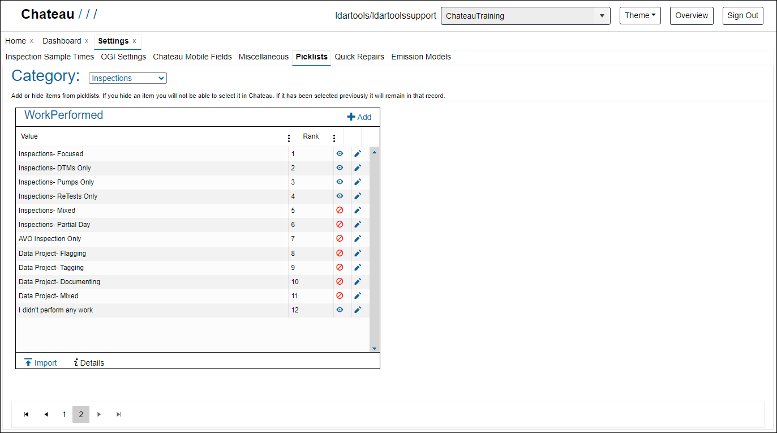Edit Inspections- DTMs Only with pencil icon
The height and width of the screenshot is (433, 777).
pyautogui.click(x=358, y=168)
